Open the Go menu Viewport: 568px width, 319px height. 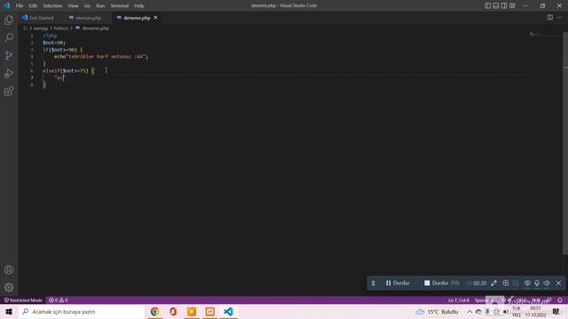(87, 6)
